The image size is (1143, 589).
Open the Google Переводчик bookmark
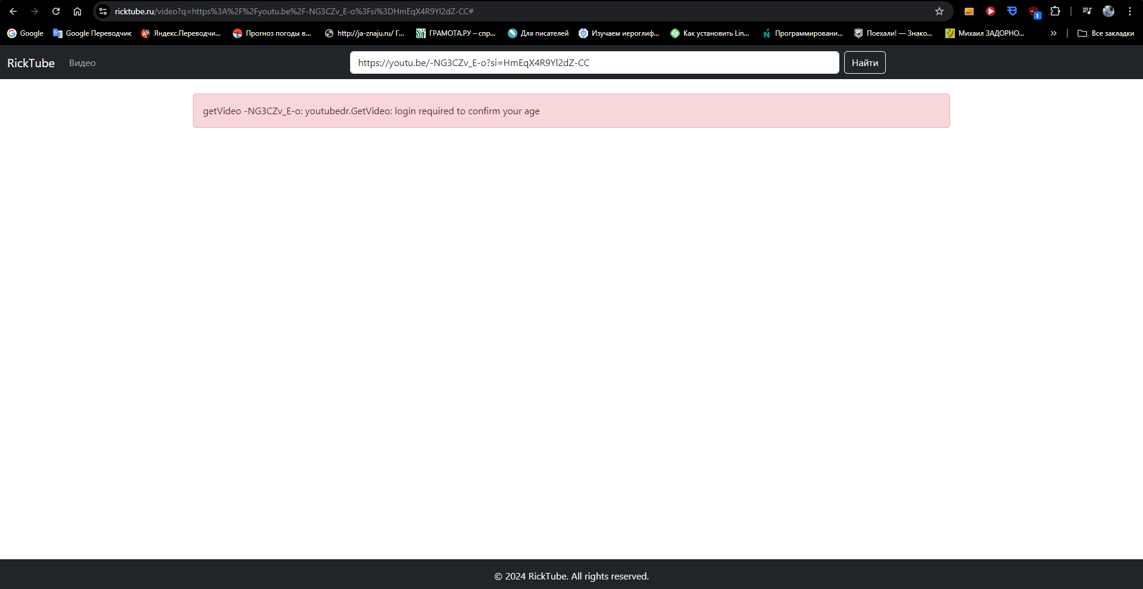92,33
